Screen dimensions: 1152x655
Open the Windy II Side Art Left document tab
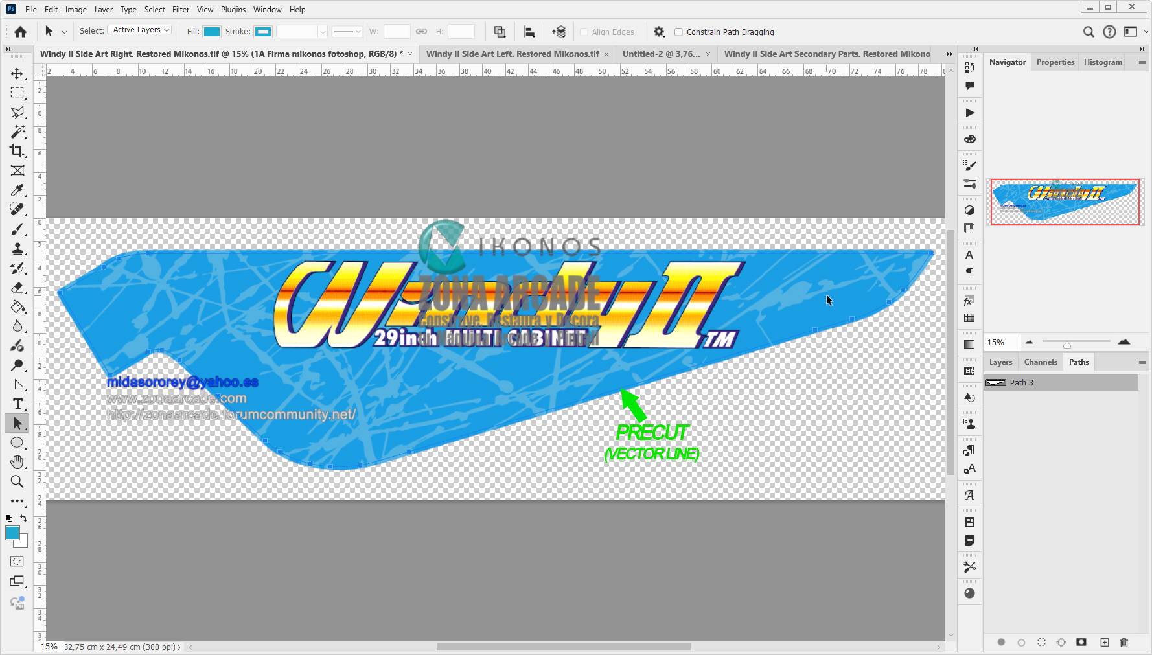pos(512,54)
